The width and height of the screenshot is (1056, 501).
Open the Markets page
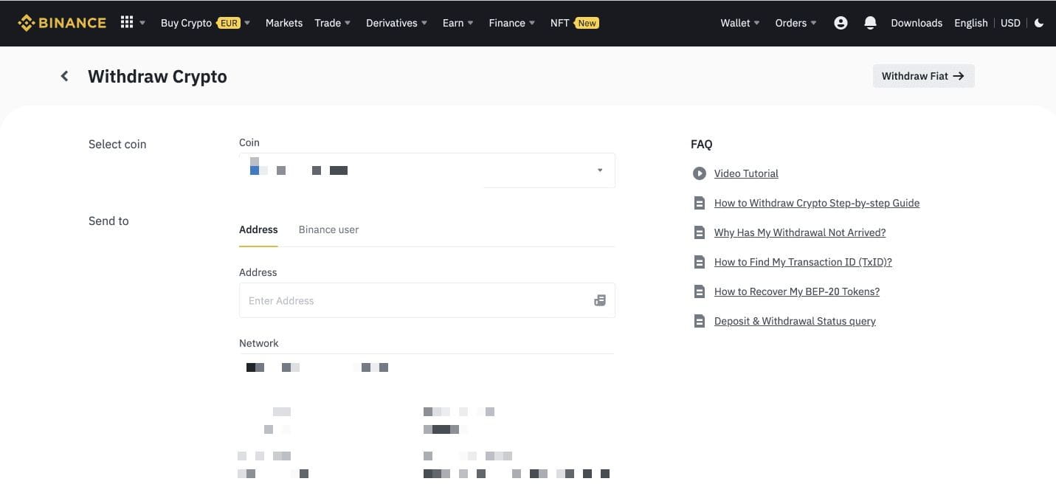click(284, 23)
